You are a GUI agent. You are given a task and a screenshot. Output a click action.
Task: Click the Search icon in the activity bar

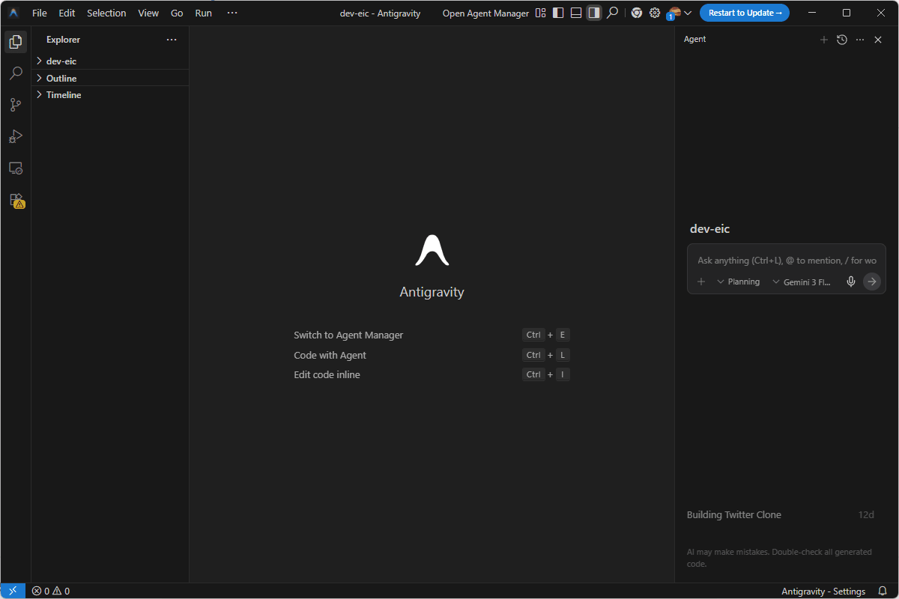[15, 73]
